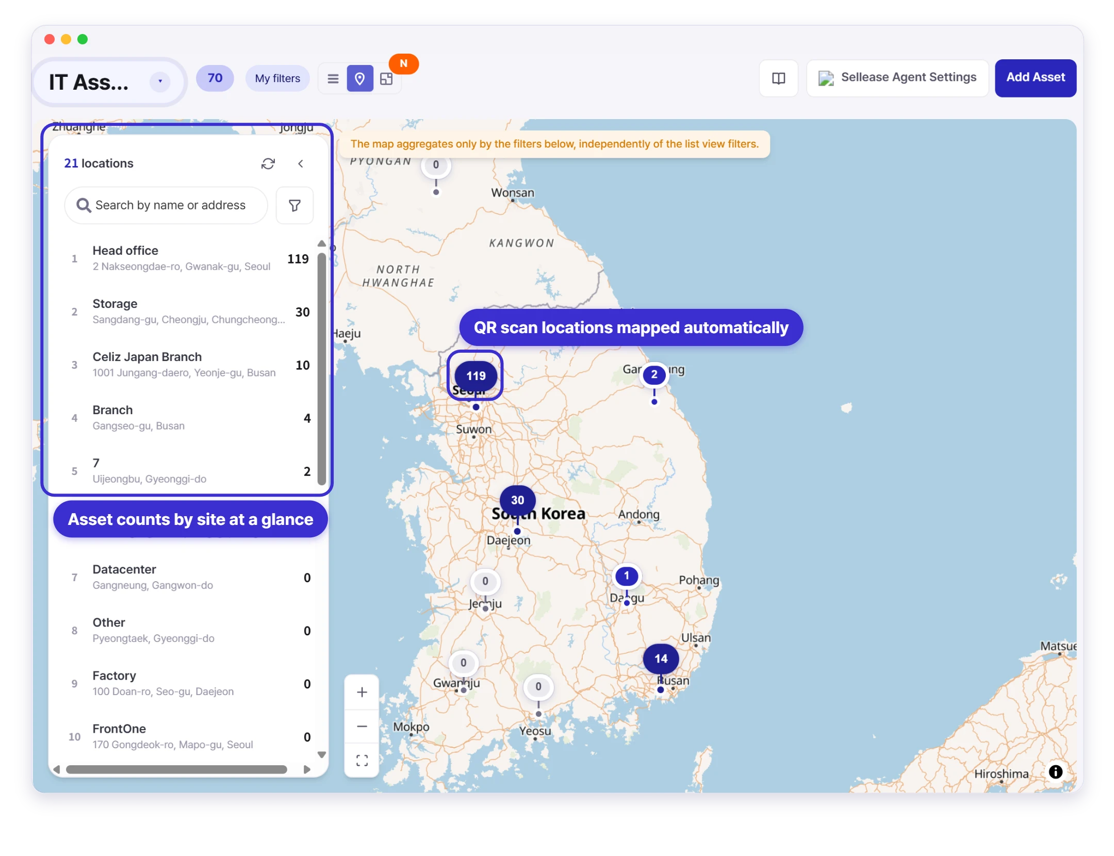The width and height of the screenshot is (1114, 856).
Task: Zoom out on the map
Action: [x=362, y=726]
